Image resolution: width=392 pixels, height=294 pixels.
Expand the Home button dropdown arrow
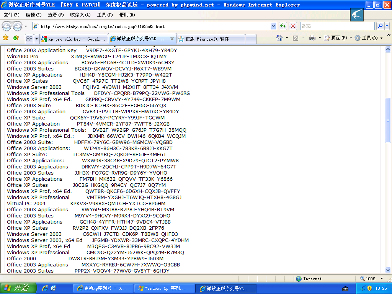(287, 38)
